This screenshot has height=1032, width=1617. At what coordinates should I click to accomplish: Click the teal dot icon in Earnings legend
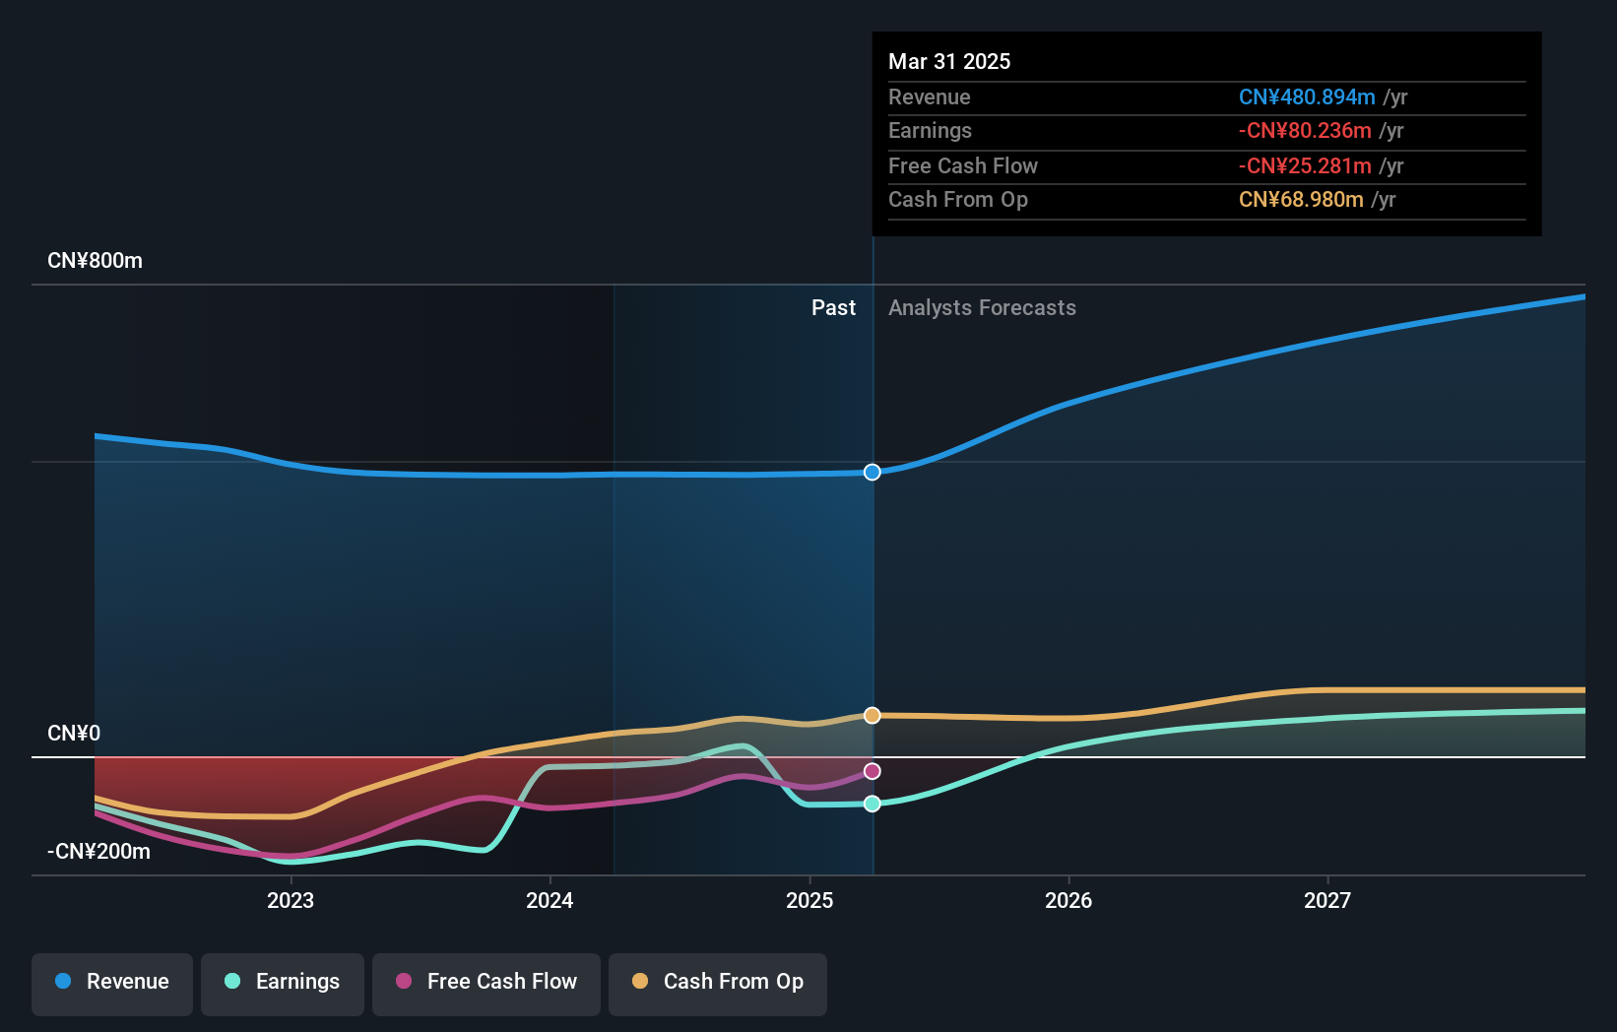[232, 981]
